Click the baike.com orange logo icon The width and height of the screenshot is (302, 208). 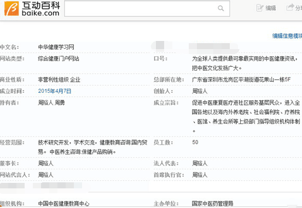click(11, 9)
